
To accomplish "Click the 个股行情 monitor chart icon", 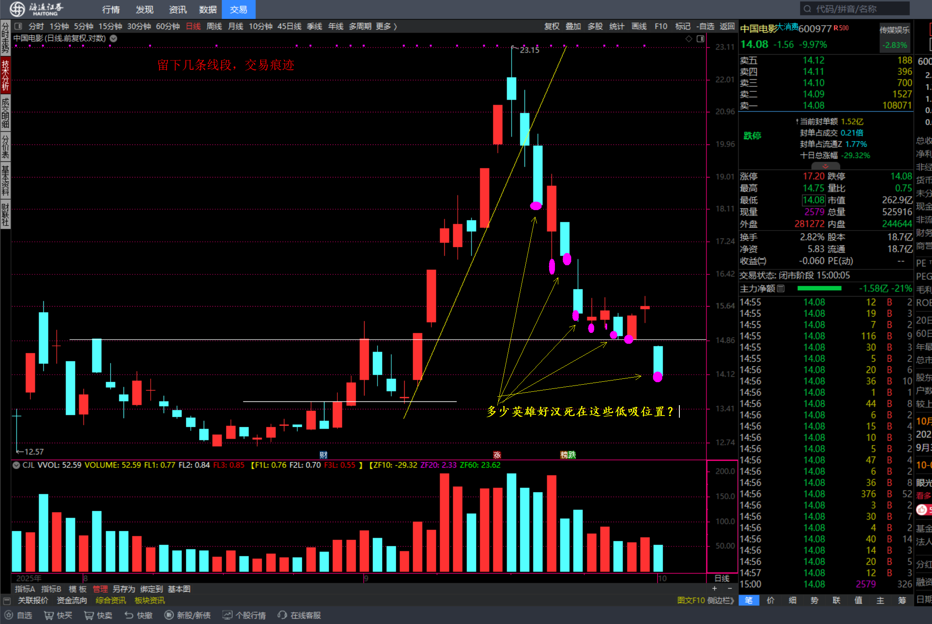I will [228, 615].
